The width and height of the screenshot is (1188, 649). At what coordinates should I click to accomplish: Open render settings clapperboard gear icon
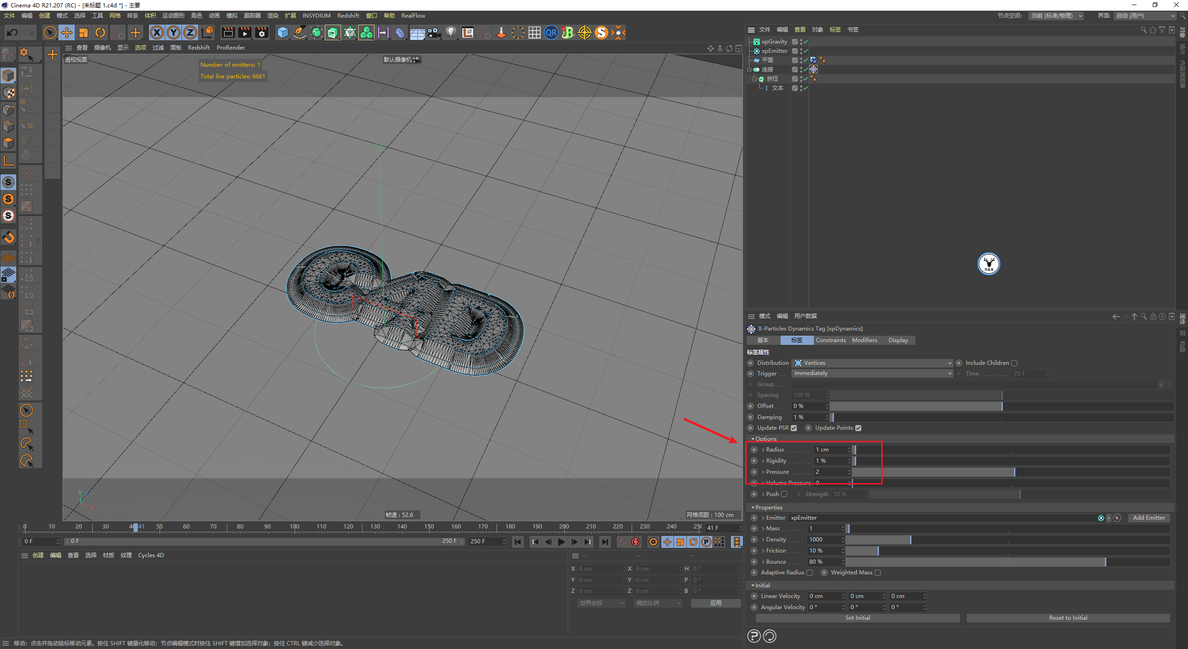point(262,32)
